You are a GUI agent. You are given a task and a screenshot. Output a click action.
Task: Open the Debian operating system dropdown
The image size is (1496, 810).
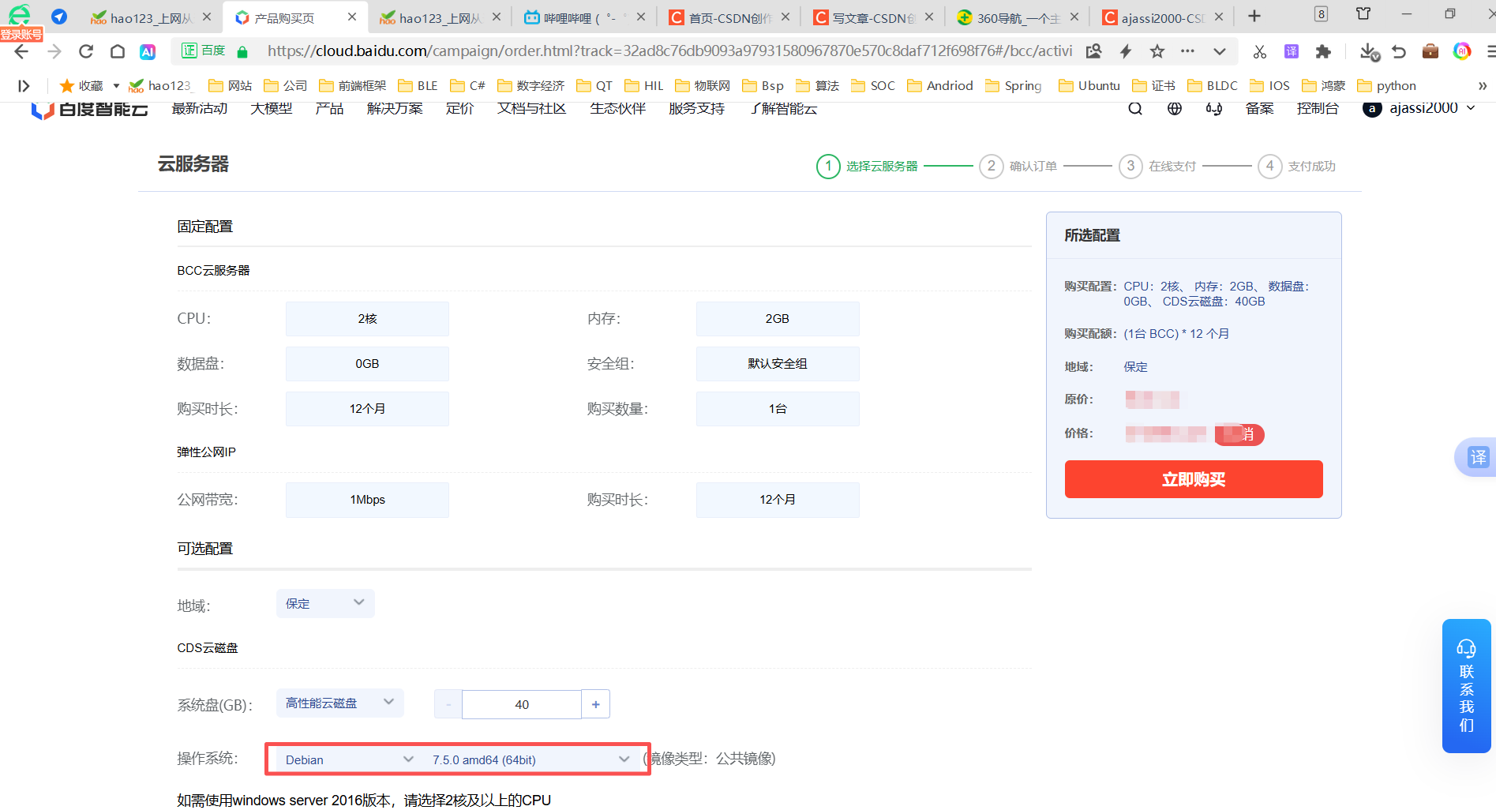349,759
